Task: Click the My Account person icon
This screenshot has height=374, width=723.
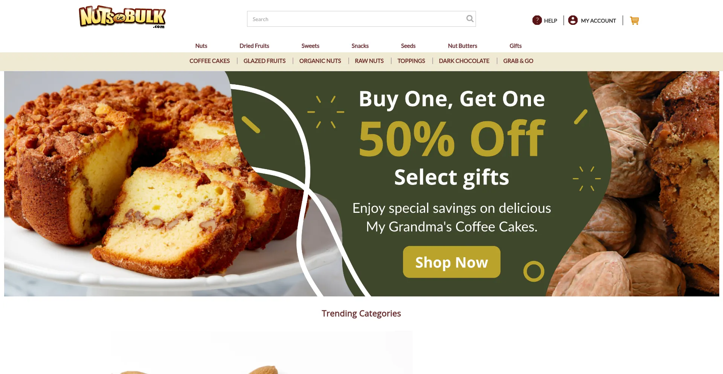Action: [573, 20]
